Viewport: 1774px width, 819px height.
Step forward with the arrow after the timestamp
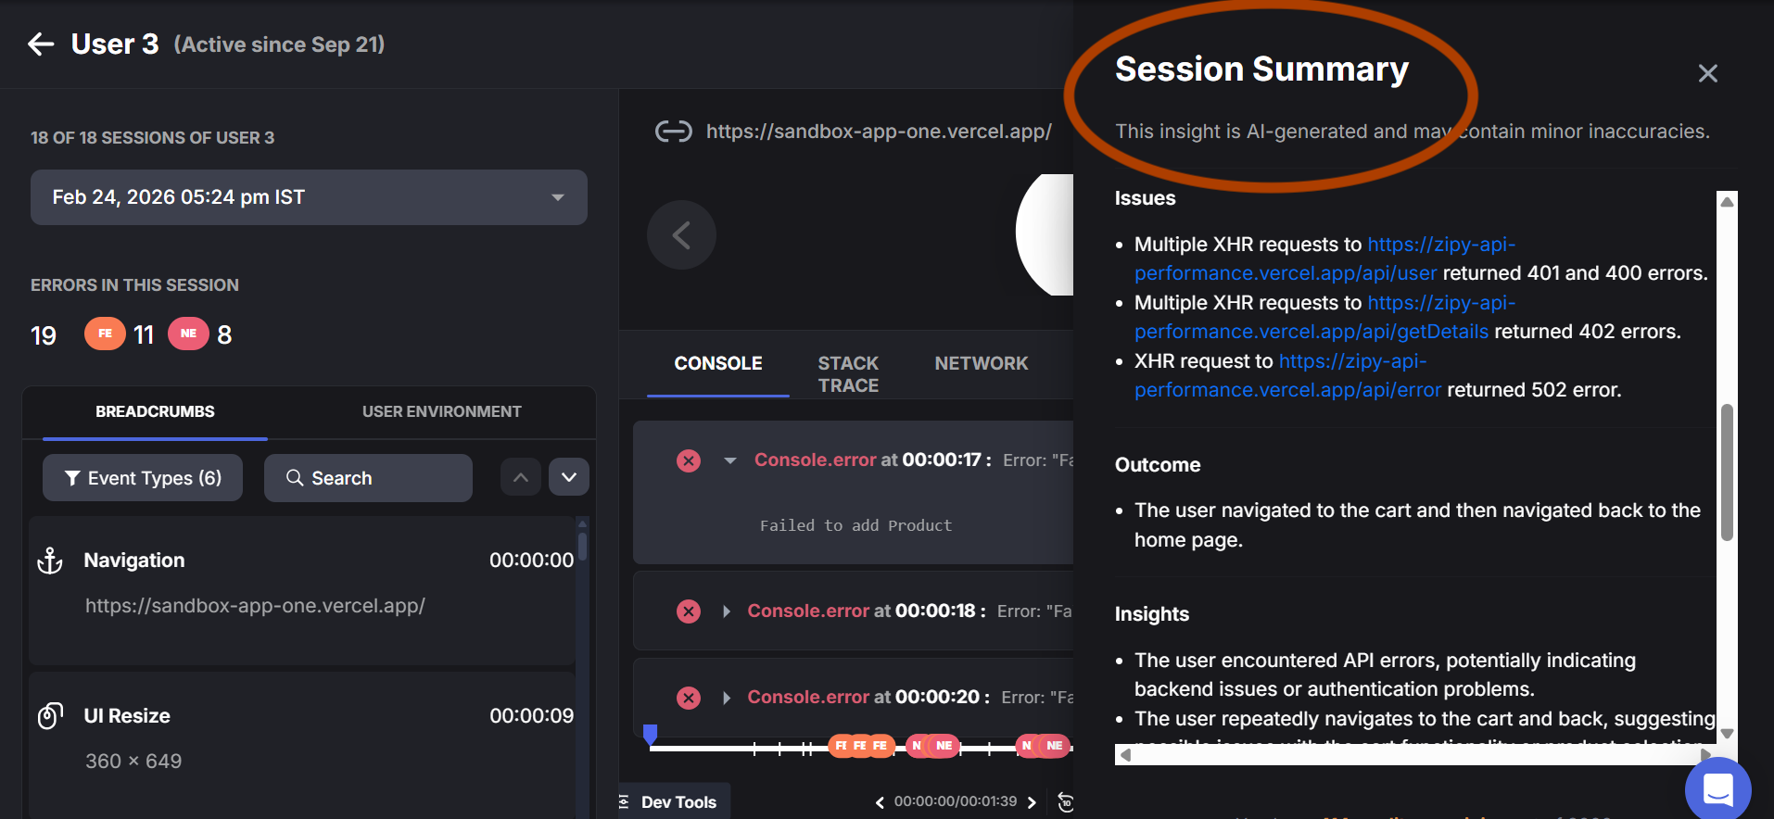click(x=1032, y=802)
